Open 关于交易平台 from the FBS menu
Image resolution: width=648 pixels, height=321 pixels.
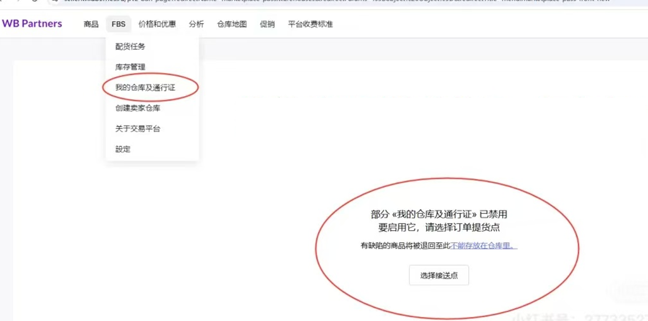(x=138, y=129)
